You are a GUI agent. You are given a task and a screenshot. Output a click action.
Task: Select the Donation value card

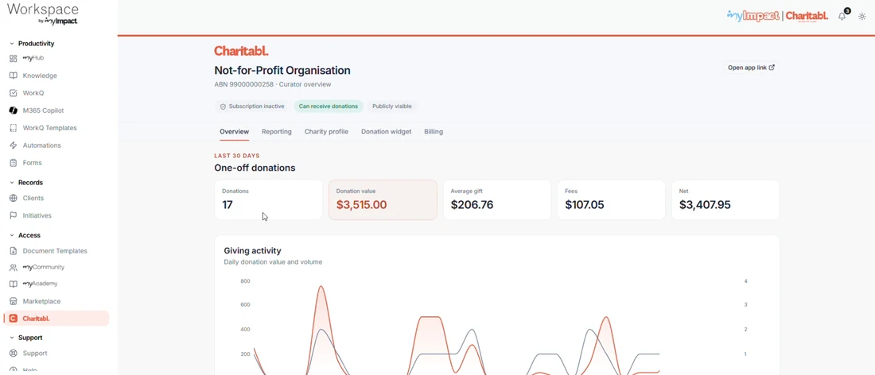(383, 199)
